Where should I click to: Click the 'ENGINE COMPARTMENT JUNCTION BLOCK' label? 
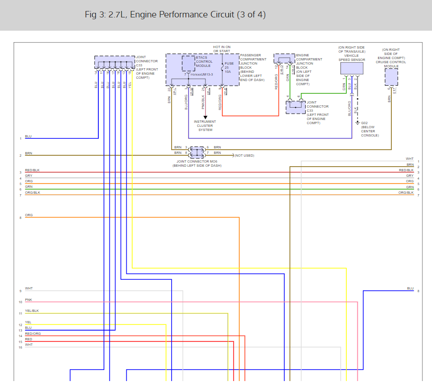click(x=309, y=70)
